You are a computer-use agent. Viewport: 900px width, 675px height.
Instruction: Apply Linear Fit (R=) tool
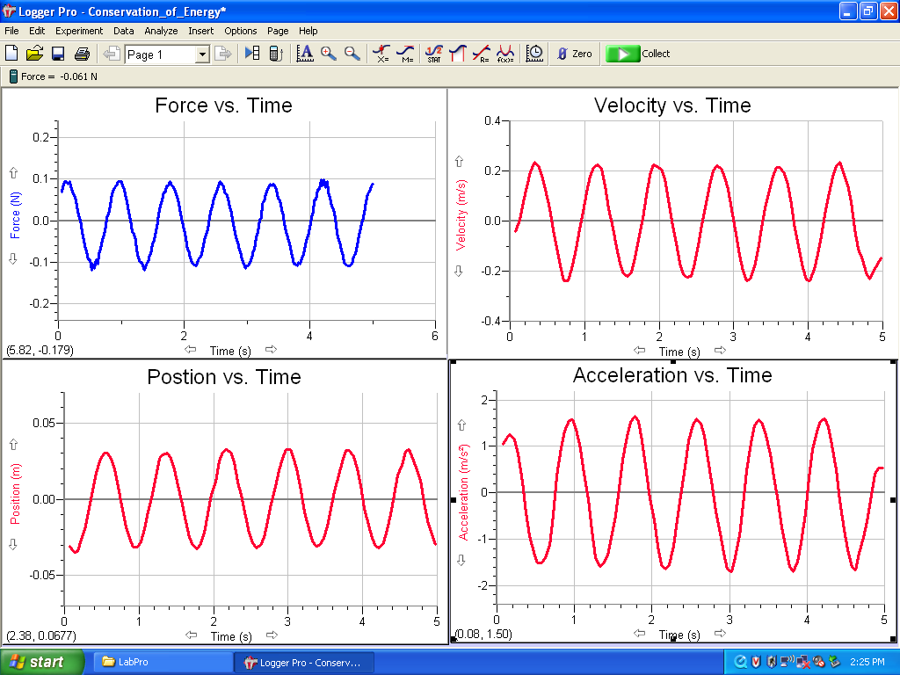tap(482, 54)
